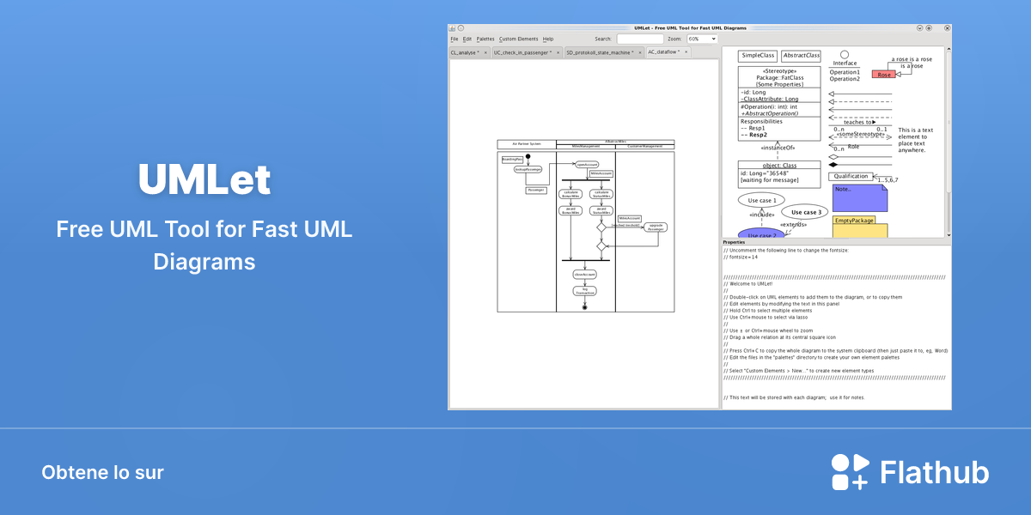
Task: Open the Palettes menu
Action: 485,39
